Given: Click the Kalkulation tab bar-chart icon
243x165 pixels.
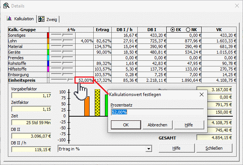Looking at the screenshot, I should [x=9, y=18].
